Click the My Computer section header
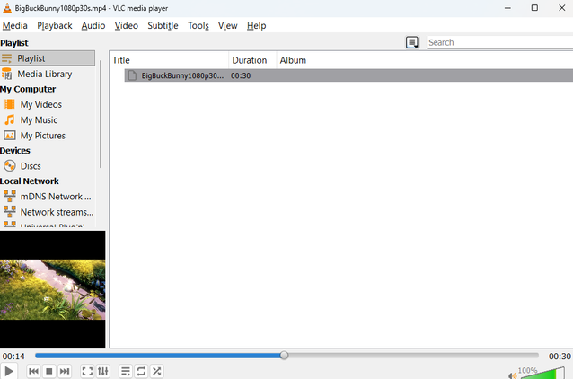The width and height of the screenshot is (573, 379). click(28, 89)
